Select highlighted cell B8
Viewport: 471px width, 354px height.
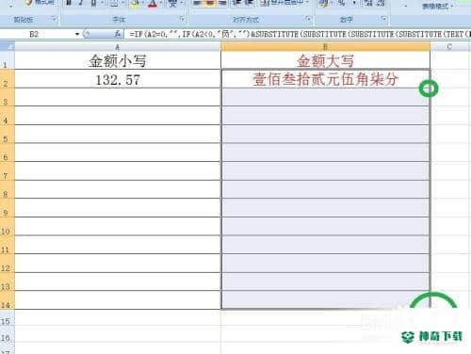pos(325,189)
